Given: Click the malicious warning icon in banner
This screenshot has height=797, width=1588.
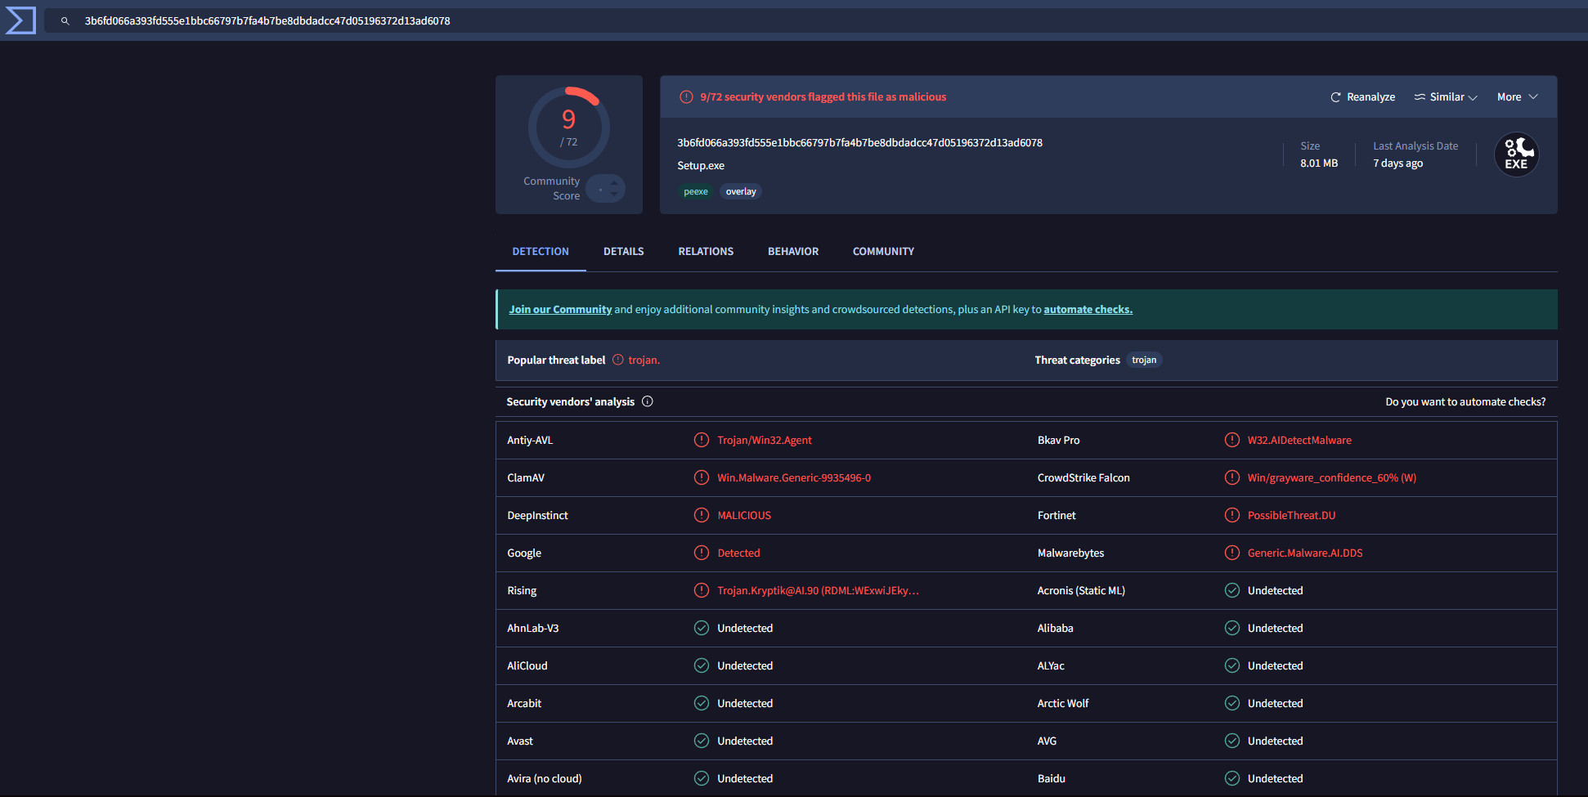Looking at the screenshot, I should (x=686, y=97).
